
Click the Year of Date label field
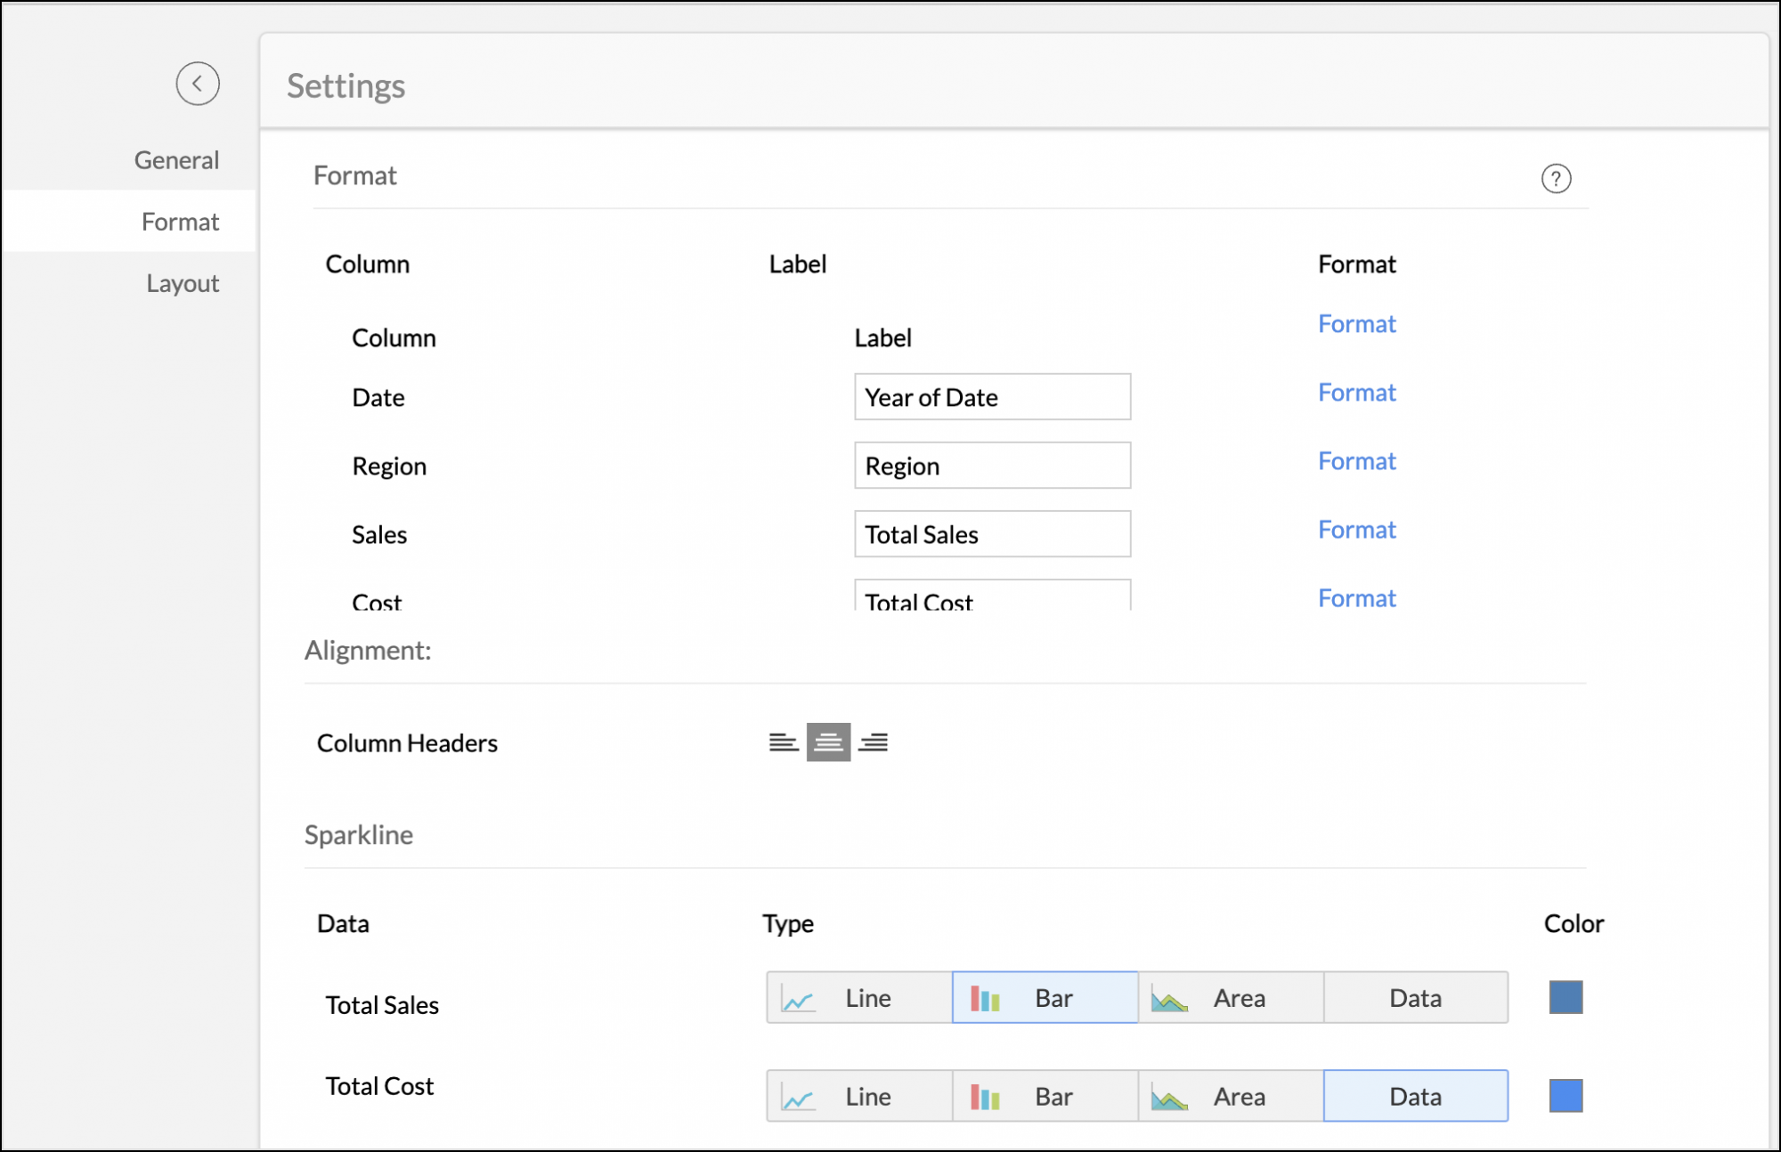coord(991,397)
